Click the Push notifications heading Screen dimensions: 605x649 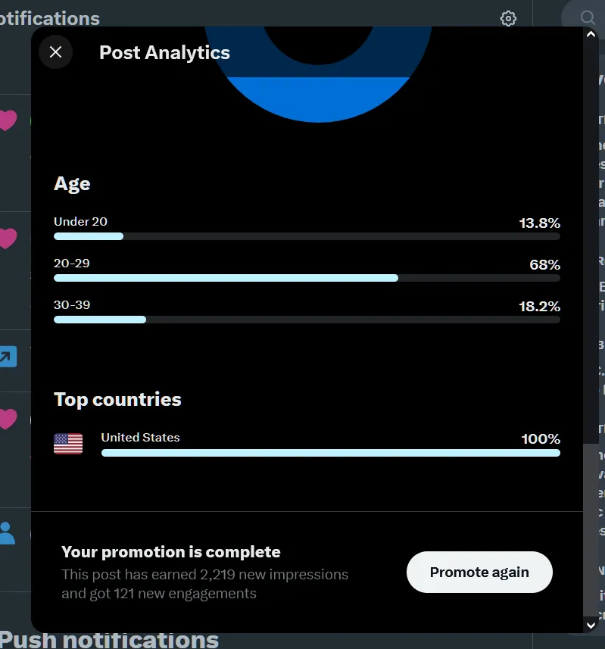pyautogui.click(x=110, y=640)
